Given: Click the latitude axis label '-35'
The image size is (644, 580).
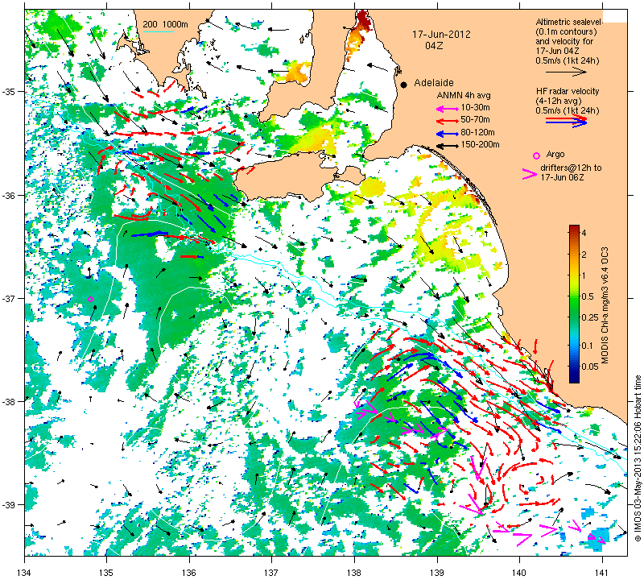Looking at the screenshot, I should coord(8,91).
